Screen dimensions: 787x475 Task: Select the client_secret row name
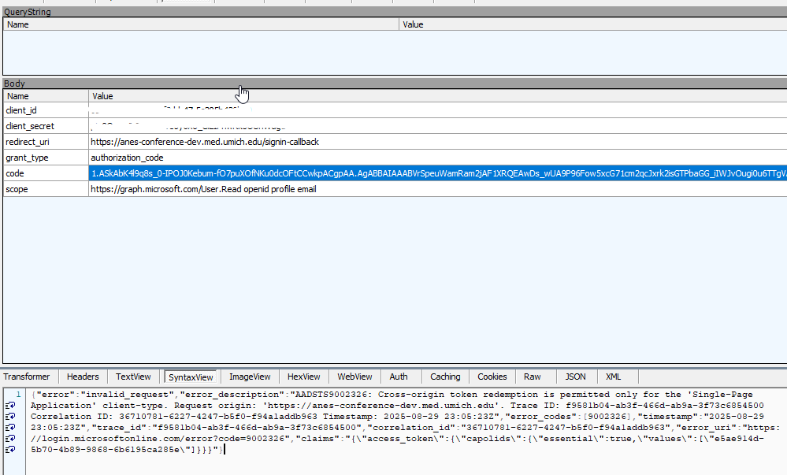pyautogui.click(x=30, y=126)
